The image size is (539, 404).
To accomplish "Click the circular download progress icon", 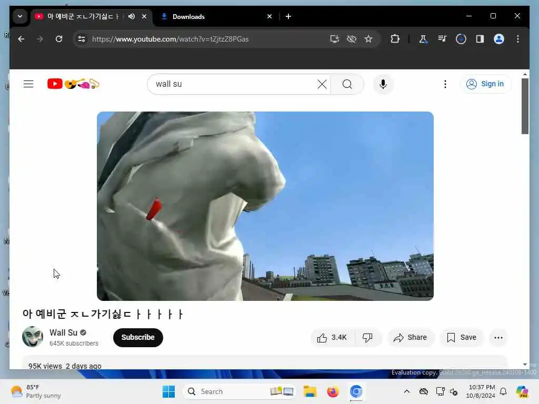I will pos(461,39).
